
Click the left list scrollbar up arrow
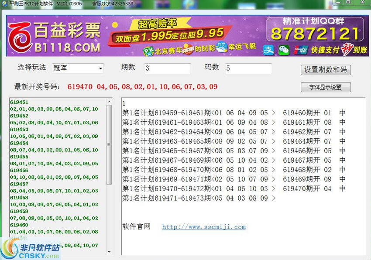coord(109,102)
